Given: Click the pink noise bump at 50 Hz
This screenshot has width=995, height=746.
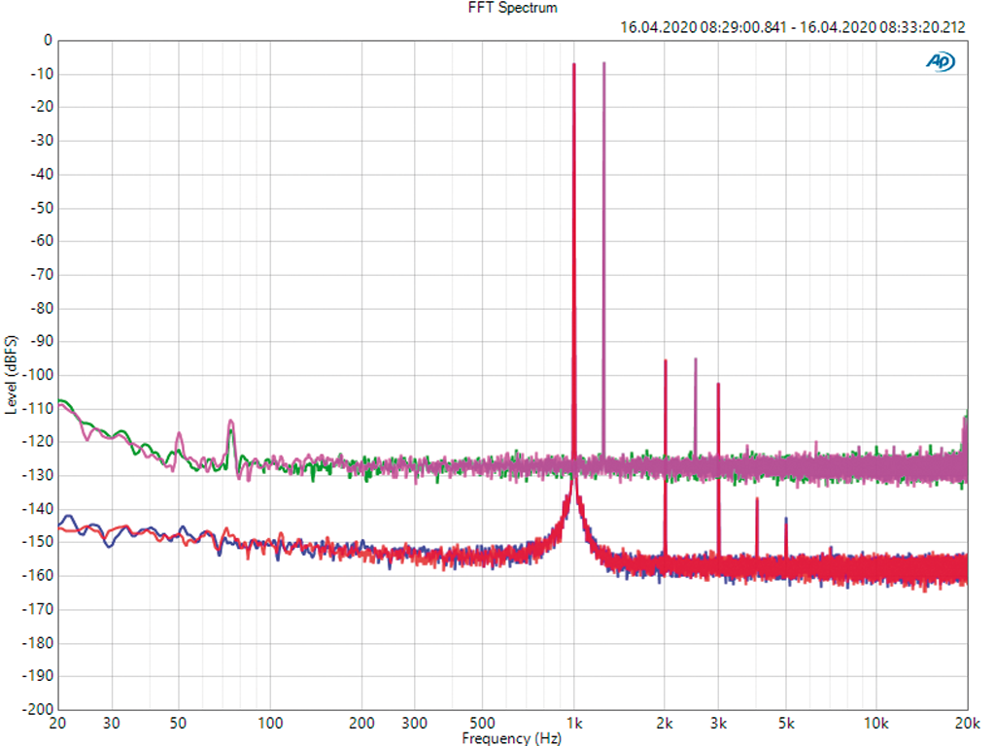Looking at the screenshot, I should (x=179, y=434).
